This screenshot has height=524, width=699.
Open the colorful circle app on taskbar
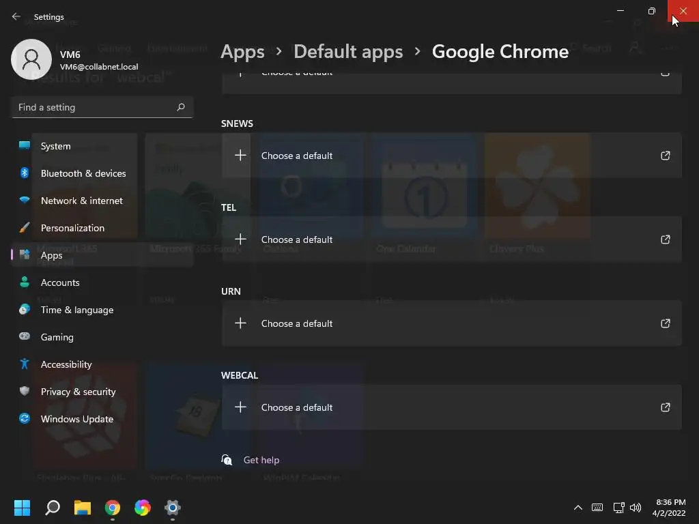pos(143,508)
